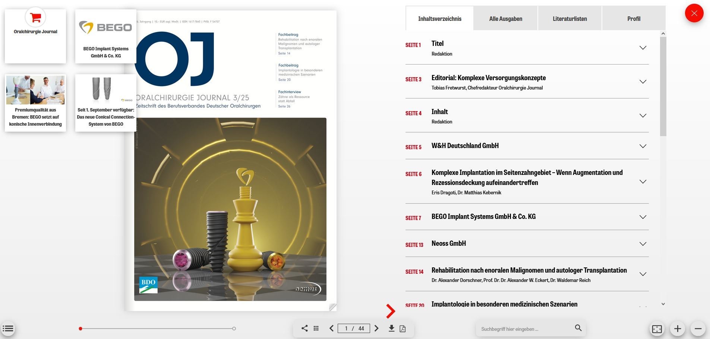Expand the Rehabilitation nach enoralen Malignomen entry

[643, 274]
